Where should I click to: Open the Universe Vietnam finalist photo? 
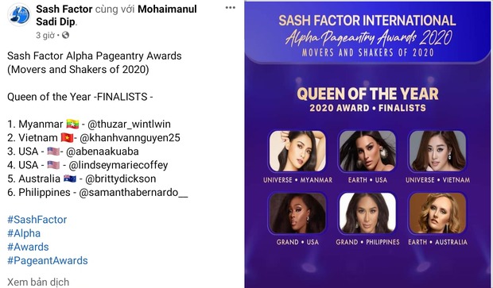coord(437,151)
